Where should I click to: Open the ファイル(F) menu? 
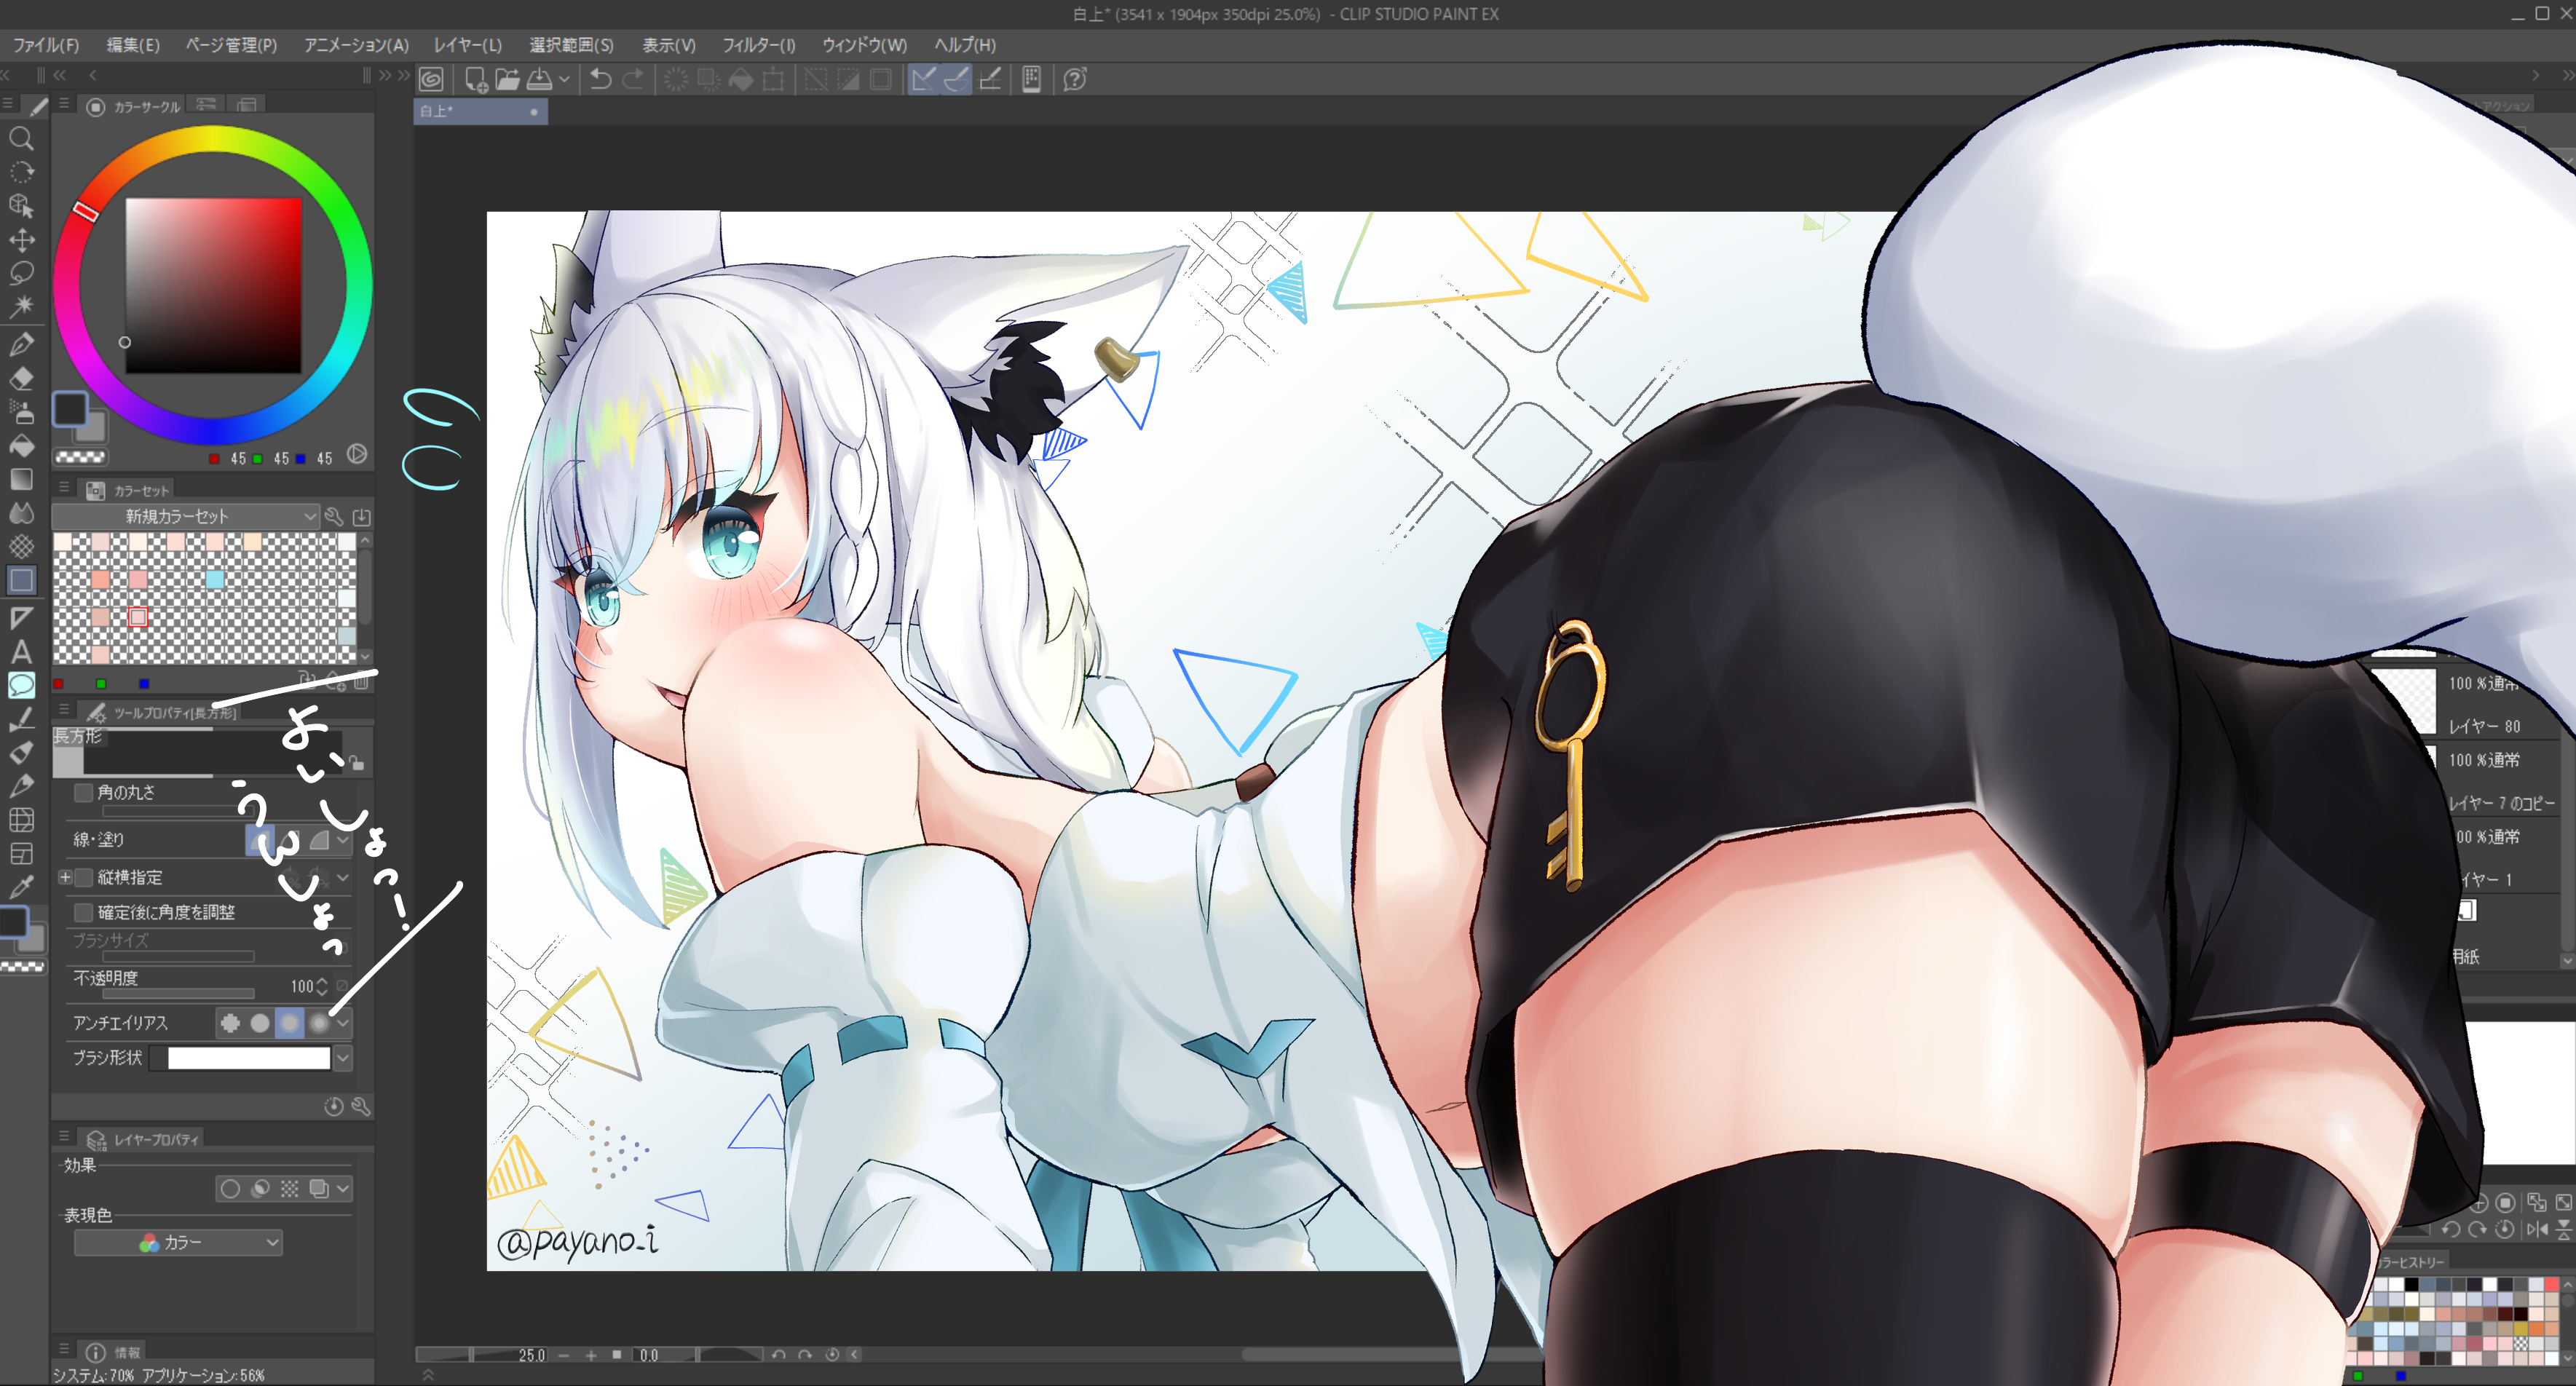click(46, 45)
